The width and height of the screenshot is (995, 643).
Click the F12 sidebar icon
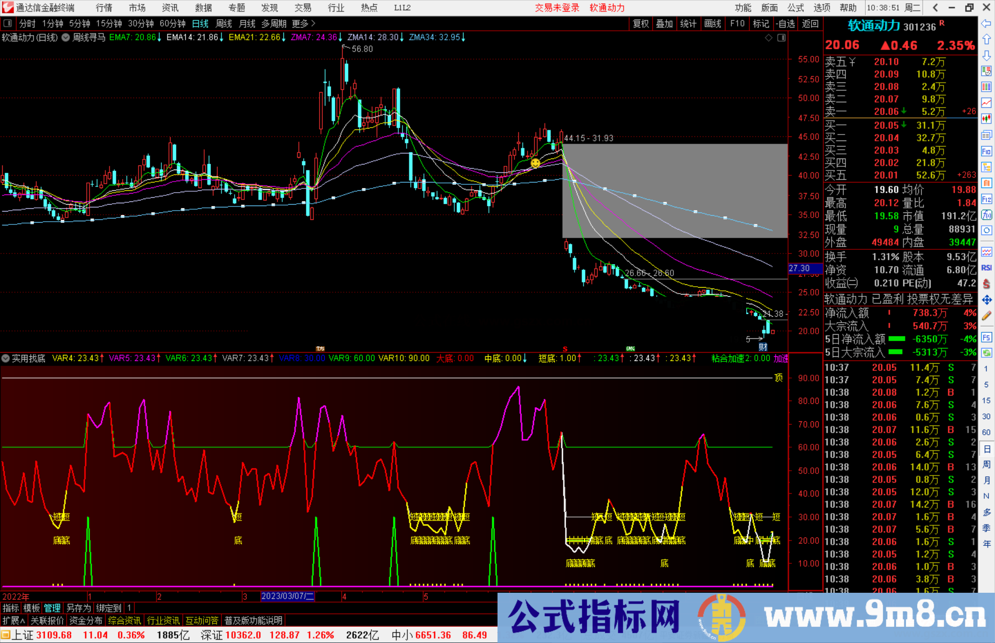[986, 199]
